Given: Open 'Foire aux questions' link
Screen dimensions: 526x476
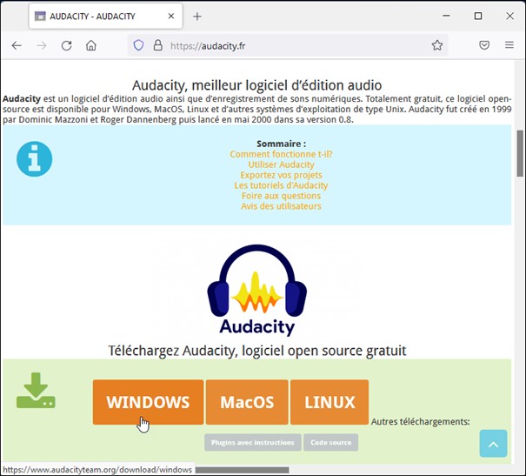Looking at the screenshot, I should point(281,196).
